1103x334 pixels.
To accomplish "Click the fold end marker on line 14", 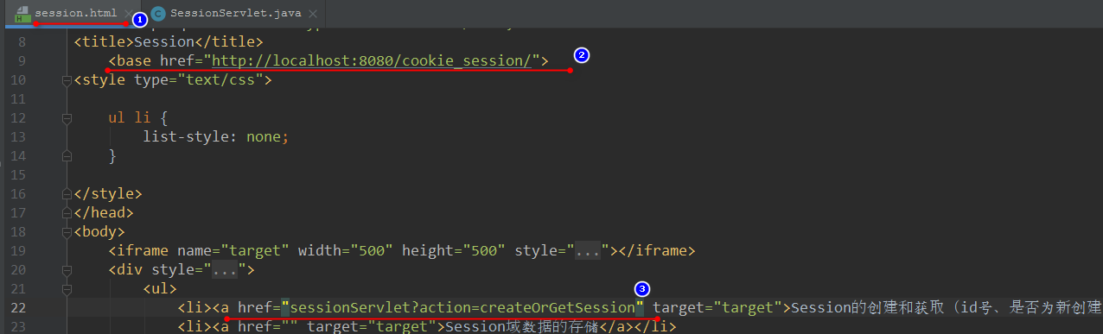I will [x=67, y=156].
